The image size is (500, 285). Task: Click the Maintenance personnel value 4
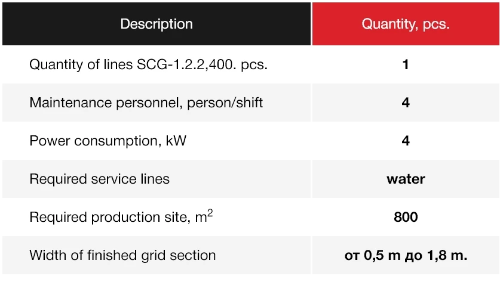point(406,103)
